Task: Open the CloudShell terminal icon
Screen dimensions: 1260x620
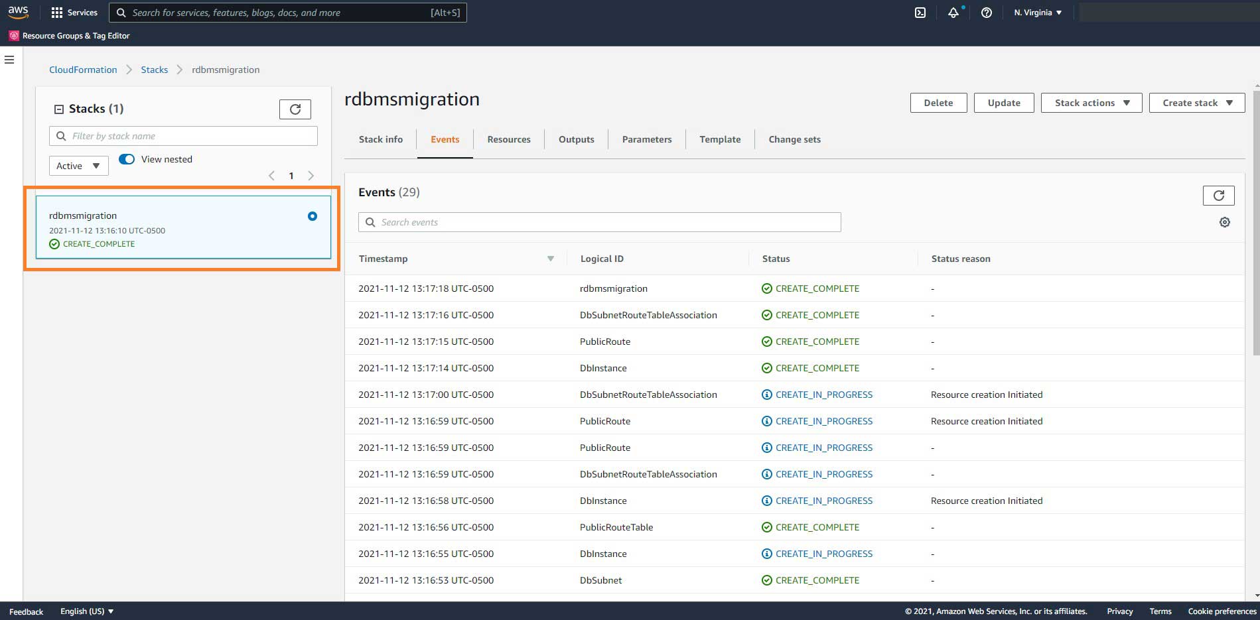Action: coord(920,13)
